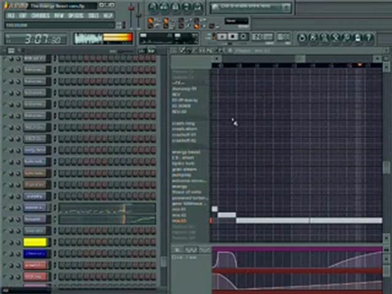Image resolution: width=392 pixels, height=294 pixels.
Task: Click the playlist horizontal scrollbar thumb
Action: tap(300, 59)
